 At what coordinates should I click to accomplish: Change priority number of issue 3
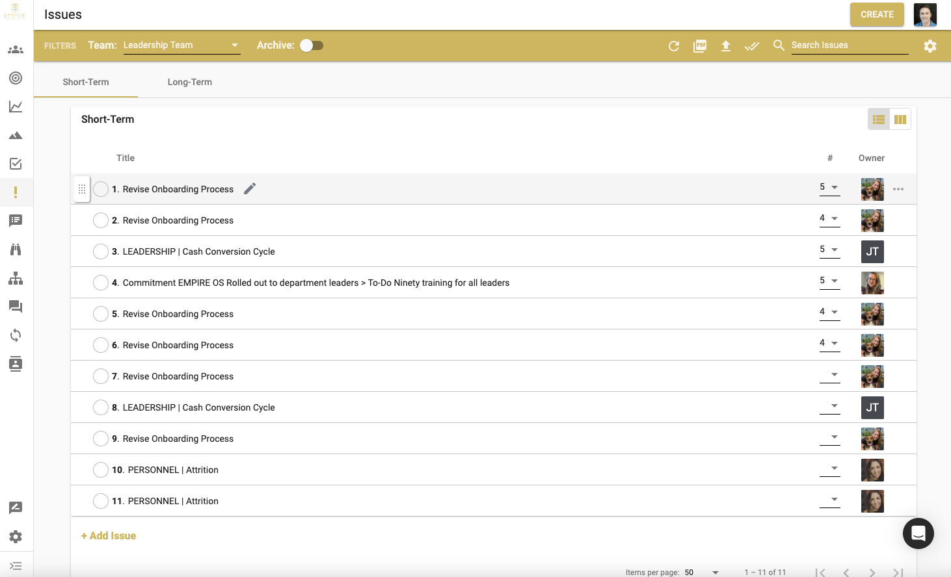[829, 250]
